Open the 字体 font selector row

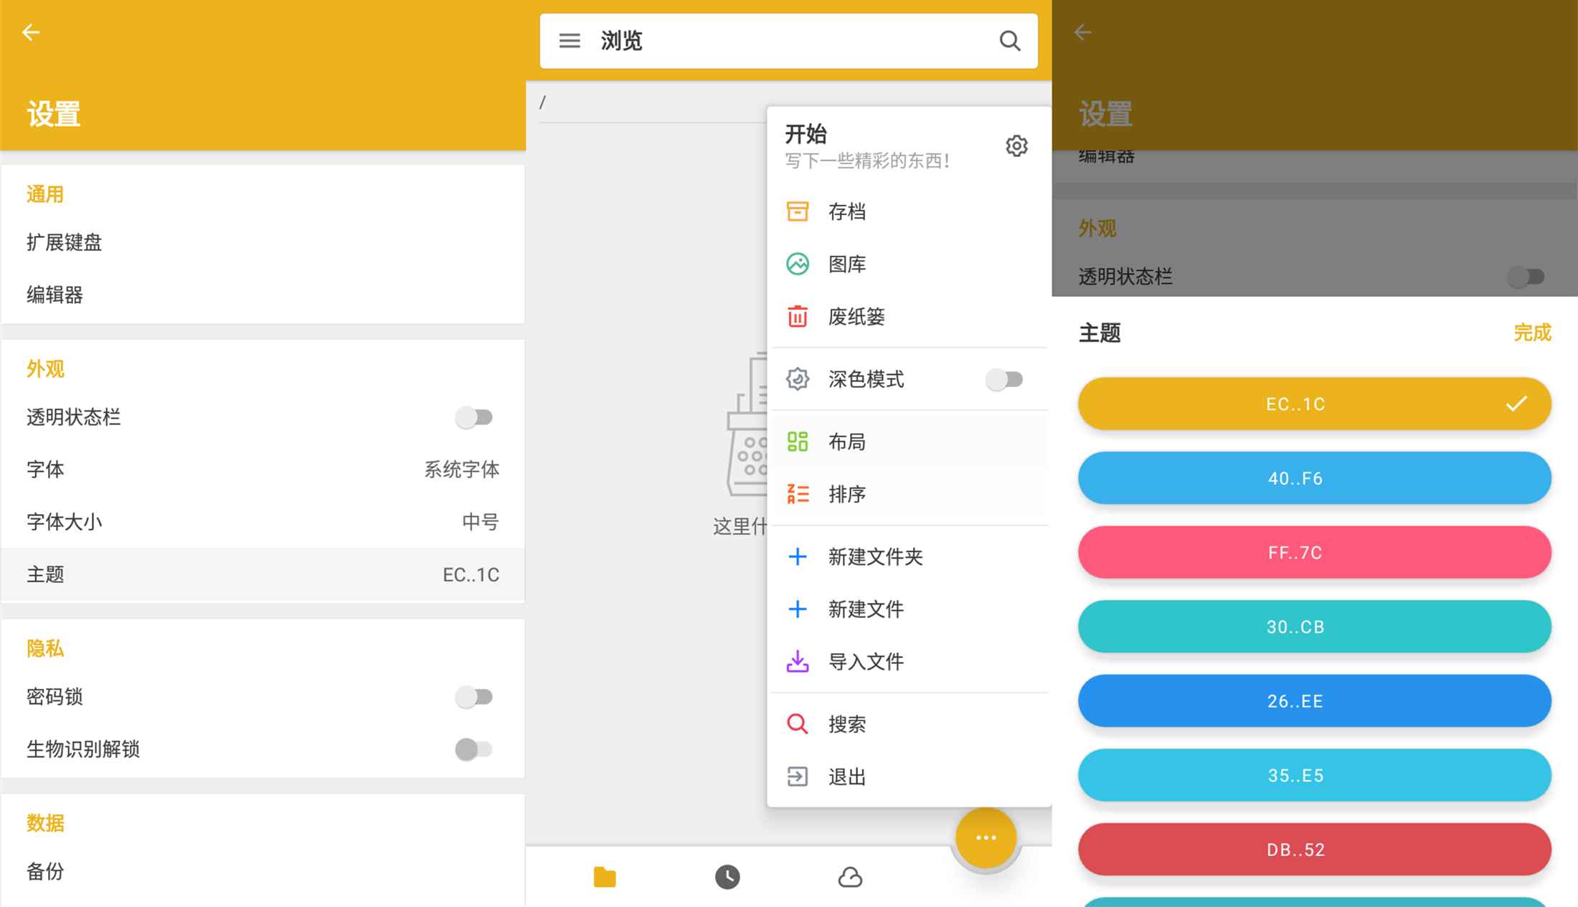pyautogui.click(x=263, y=470)
